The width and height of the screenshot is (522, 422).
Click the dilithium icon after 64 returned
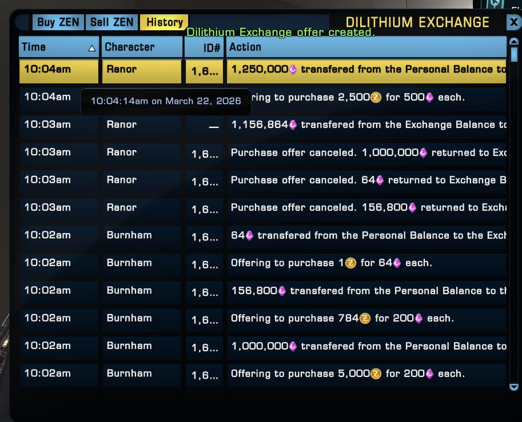[x=380, y=180]
